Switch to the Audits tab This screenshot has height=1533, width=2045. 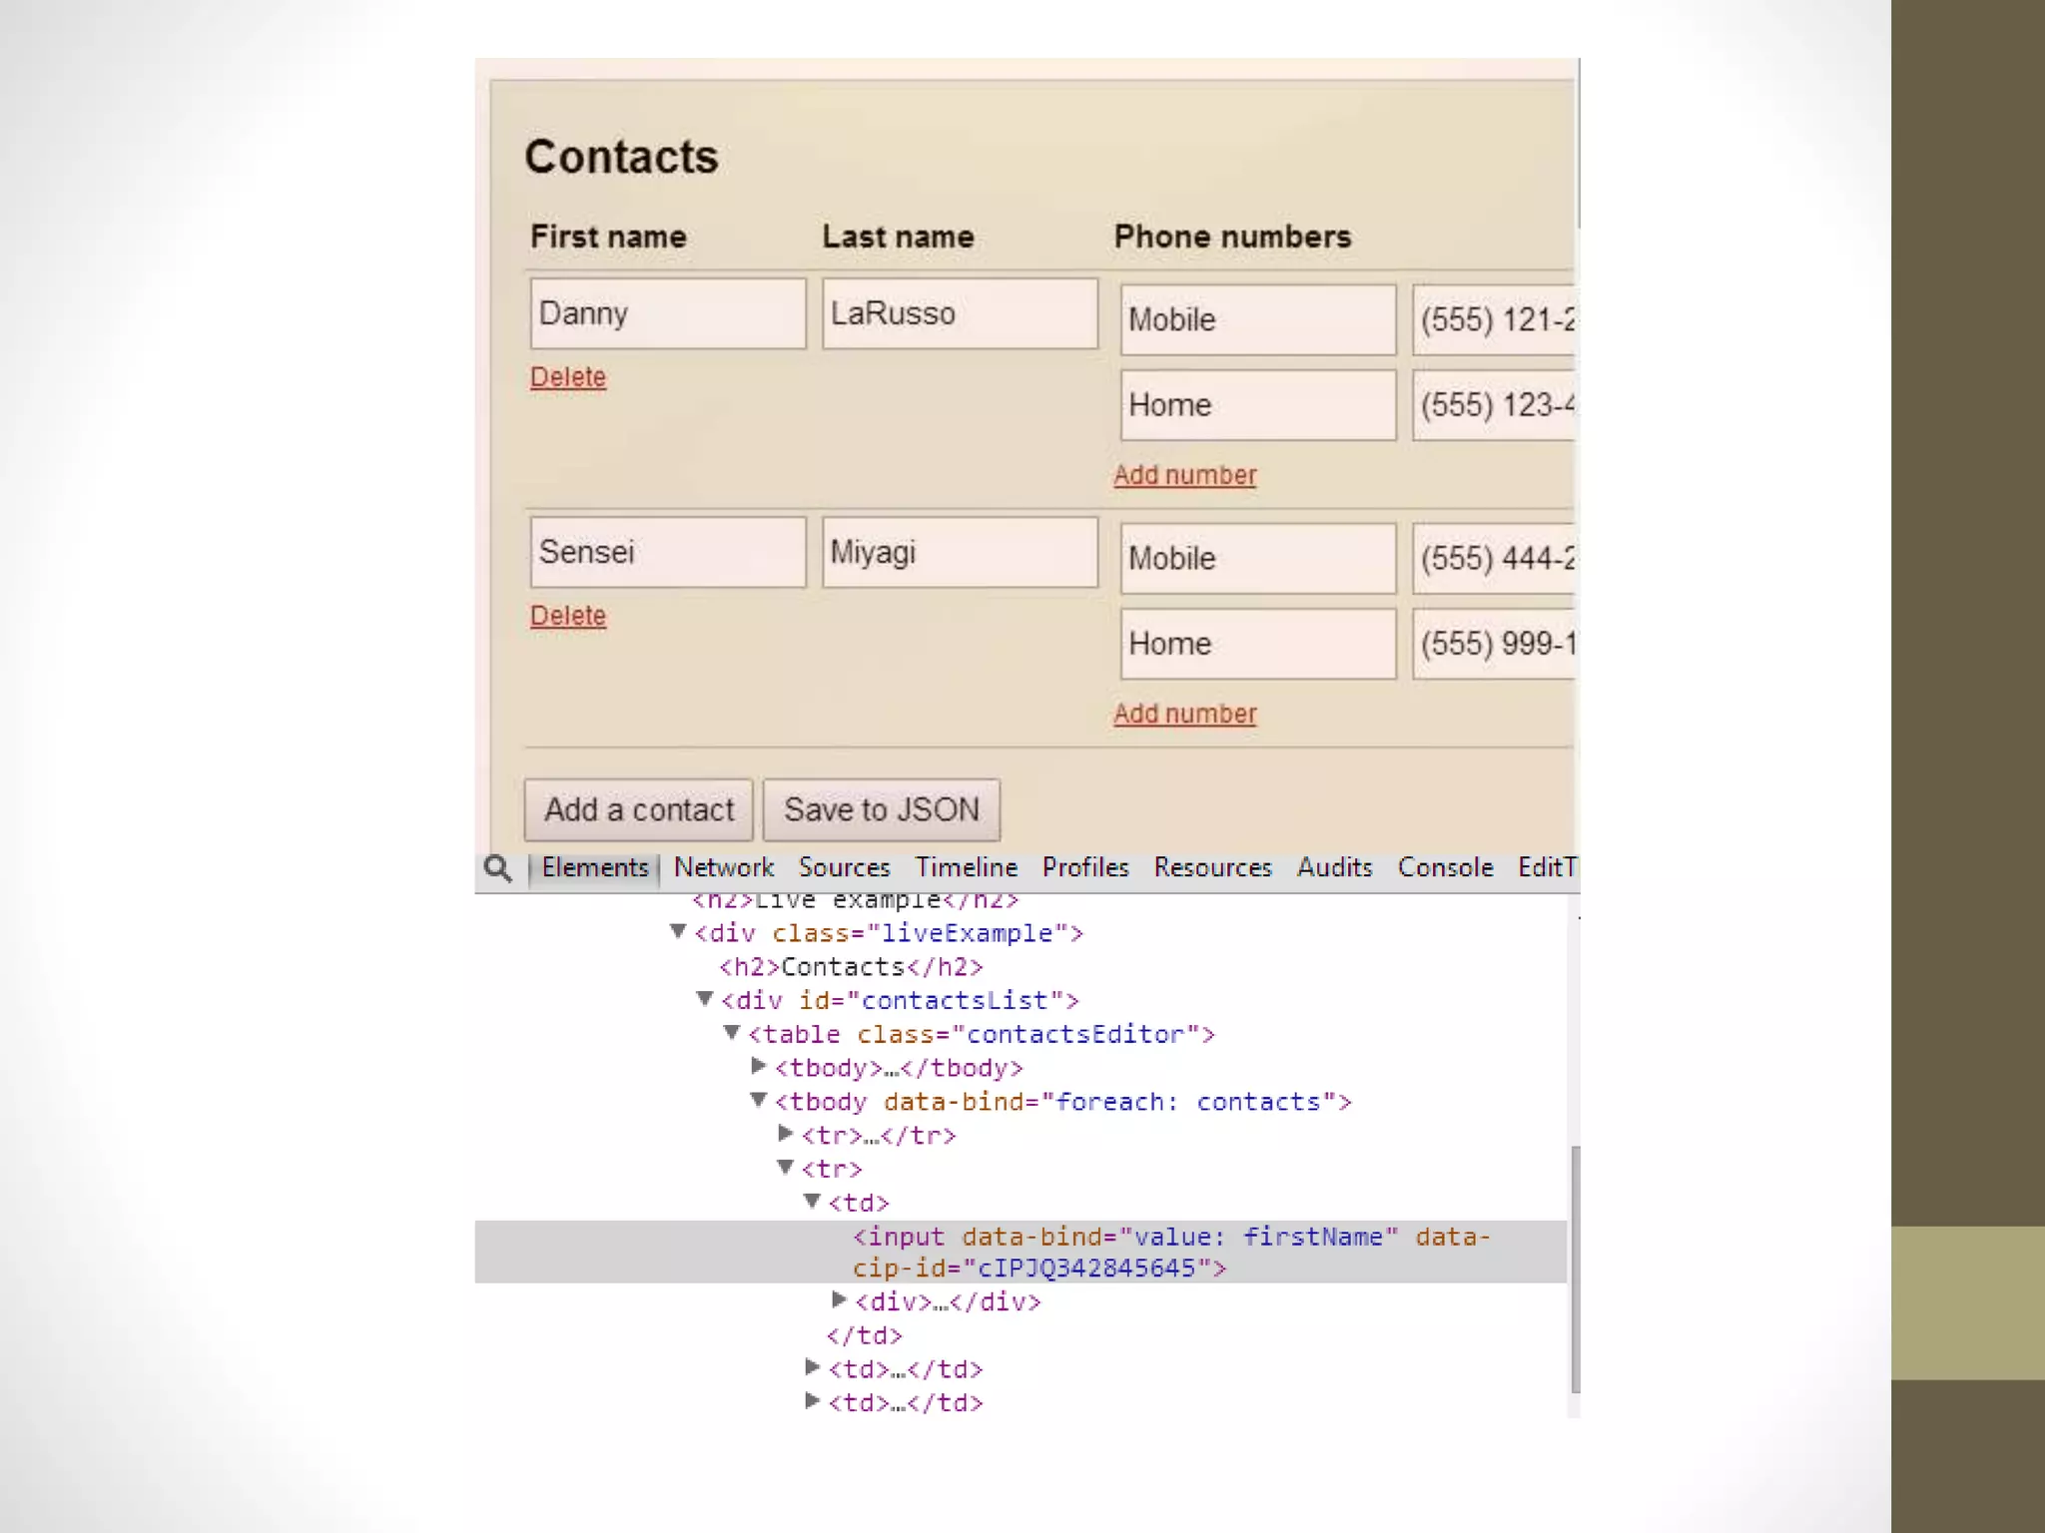(x=1334, y=867)
